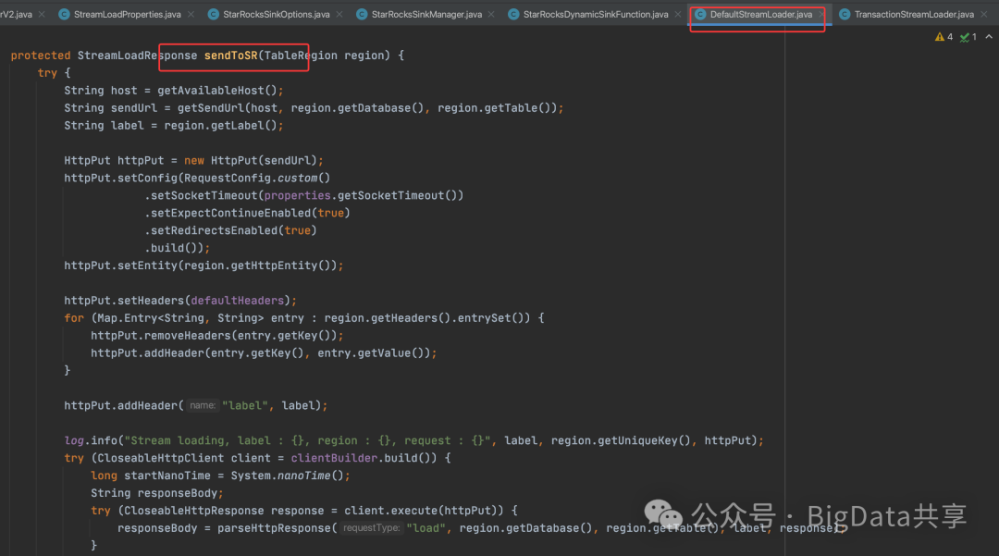This screenshot has width=999, height=556.
Task: Click on setExpectContinueEnabled in the code
Action: 230,214
